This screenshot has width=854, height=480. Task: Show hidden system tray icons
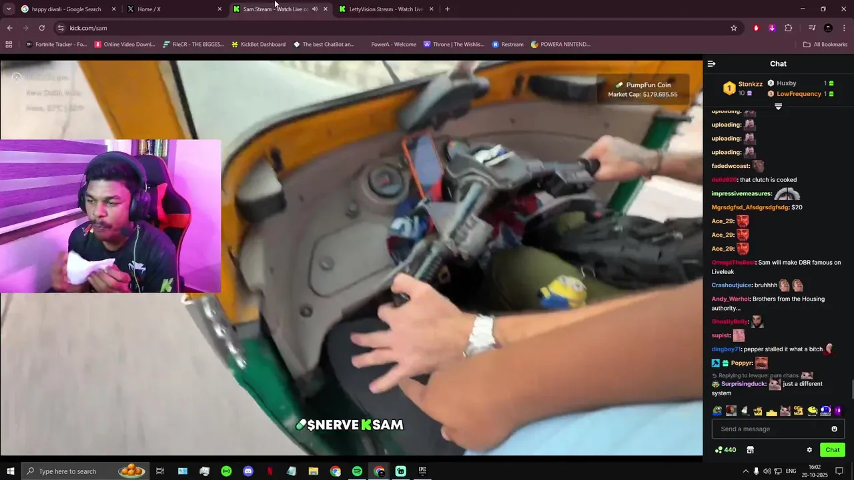[x=745, y=471]
